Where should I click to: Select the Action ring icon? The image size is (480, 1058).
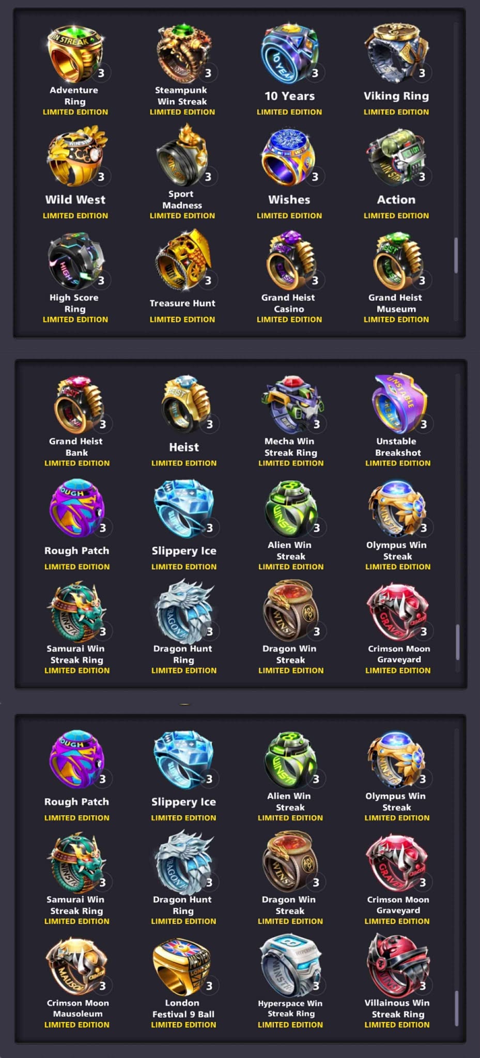tap(396, 157)
